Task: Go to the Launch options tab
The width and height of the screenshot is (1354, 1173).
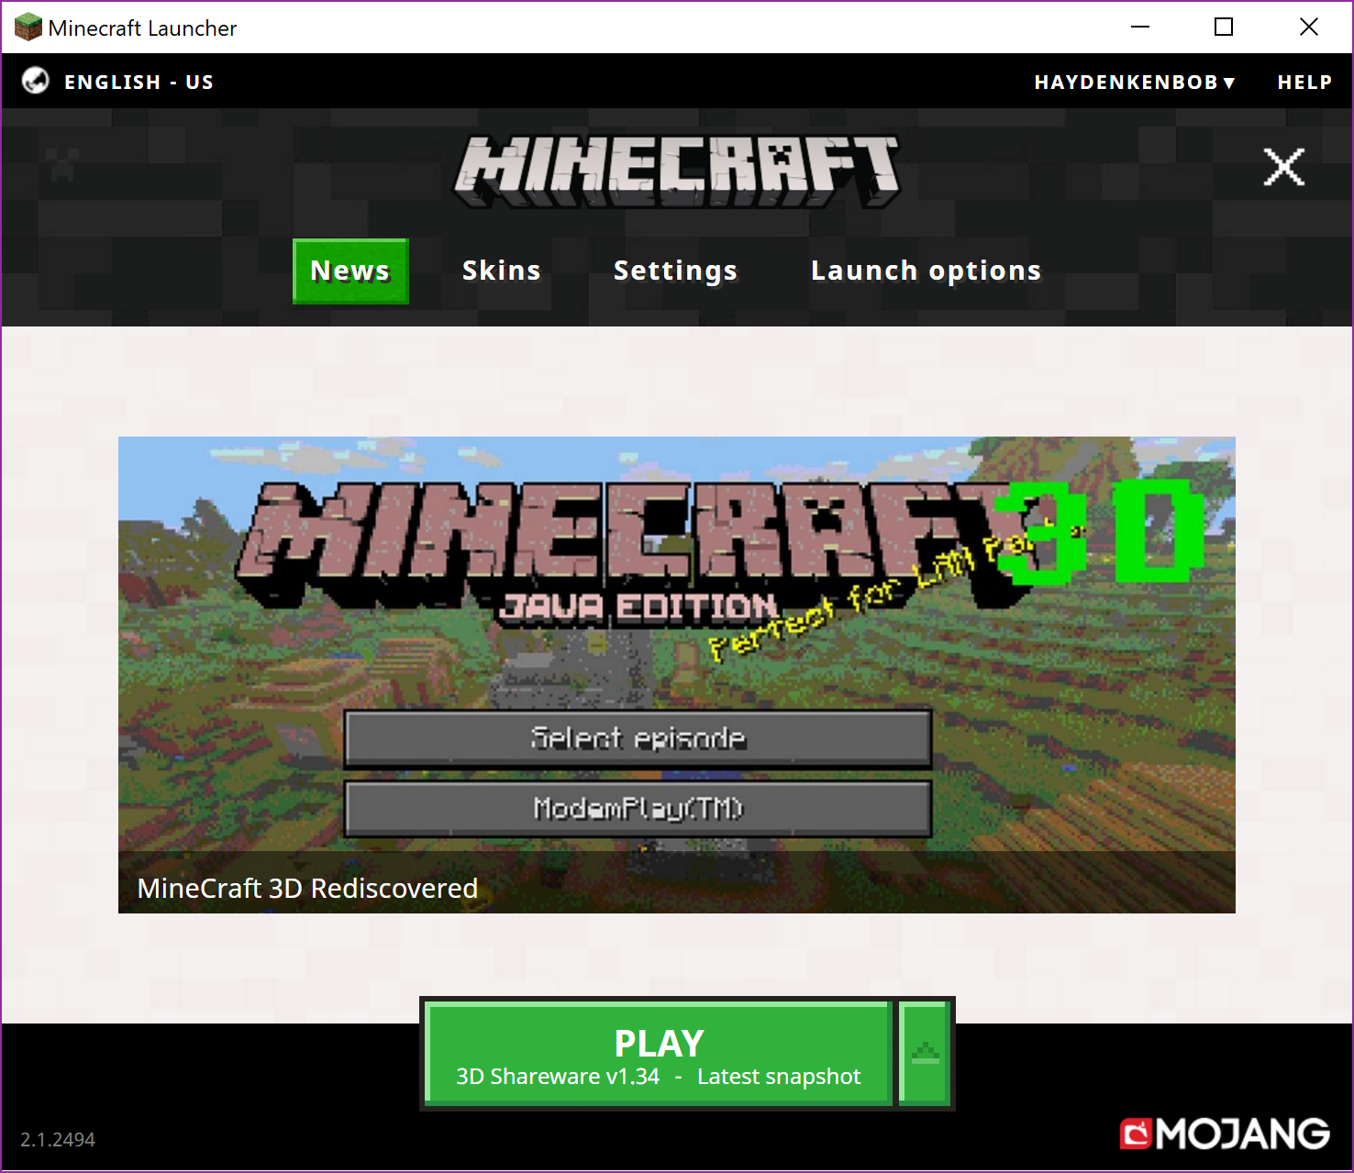Action: (x=926, y=271)
